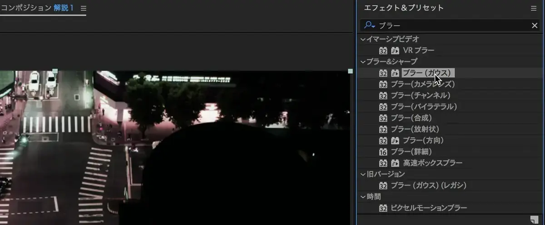545x225 pixels.
Task: Collapse the ブラー&シャープ category
Action: pos(363,62)
